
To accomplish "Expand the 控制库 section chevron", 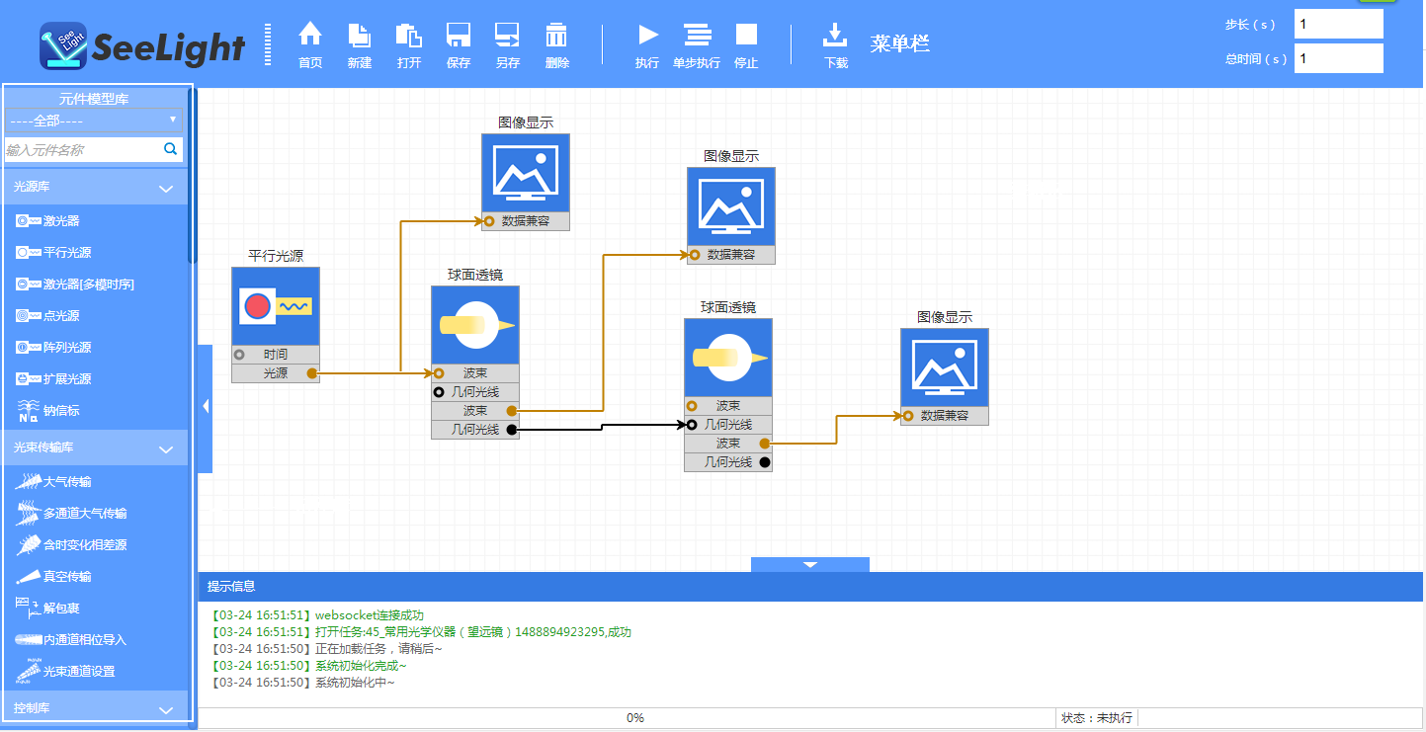I will (166, 709).
